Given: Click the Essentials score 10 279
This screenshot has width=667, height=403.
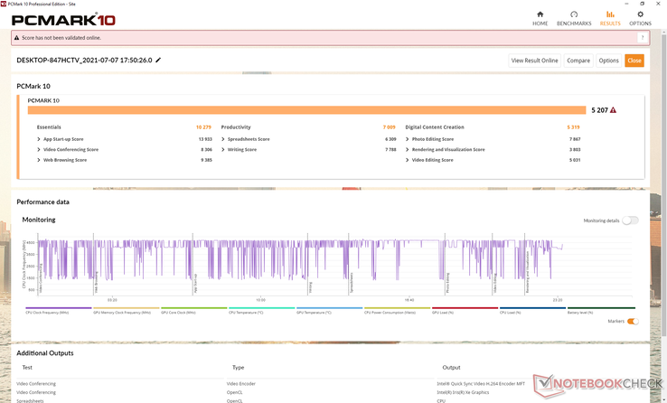Looking at the screenshot, I should 203,127.
